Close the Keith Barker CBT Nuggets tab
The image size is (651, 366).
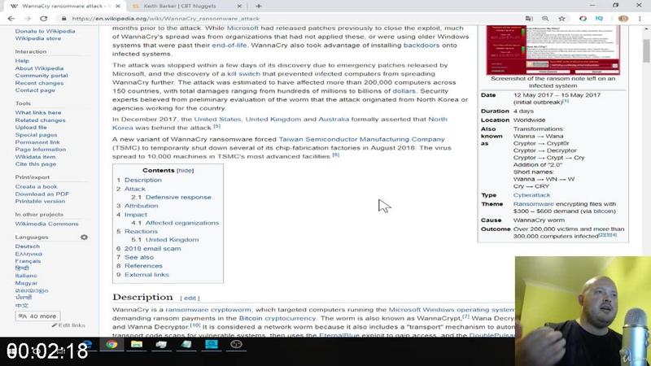239,7
